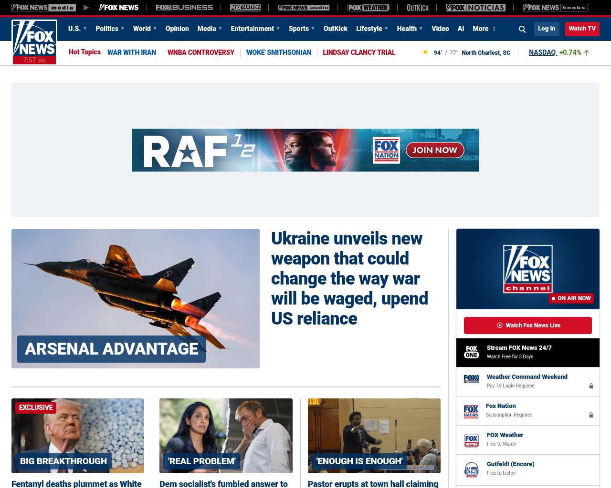Click the sunny weather icon

click(x=425, y=52)
